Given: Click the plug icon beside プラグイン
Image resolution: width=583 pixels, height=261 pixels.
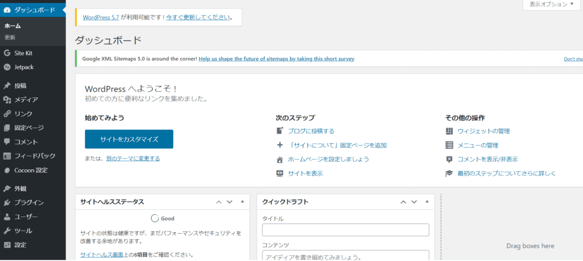Looking at the screenshot, I should point(7,202).
